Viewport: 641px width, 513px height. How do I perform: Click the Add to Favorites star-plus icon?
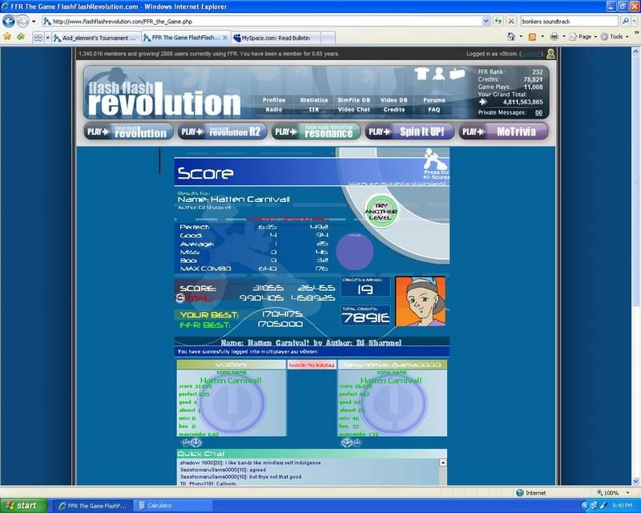(21, 37)
